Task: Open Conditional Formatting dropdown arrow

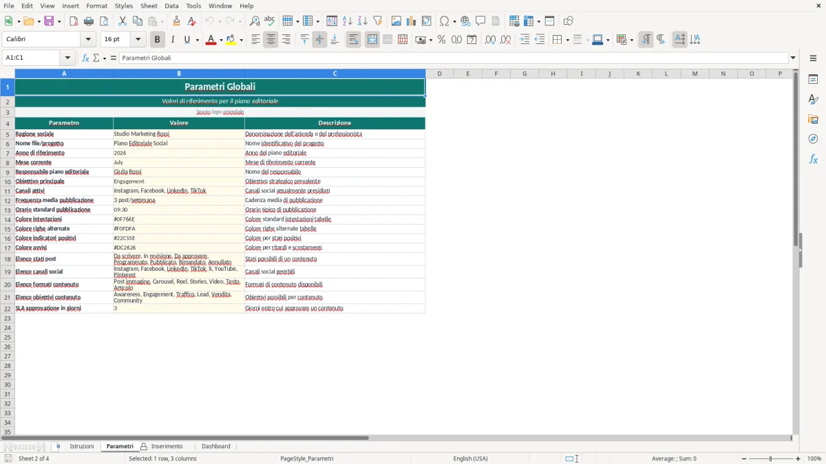Action: [631, 40]
